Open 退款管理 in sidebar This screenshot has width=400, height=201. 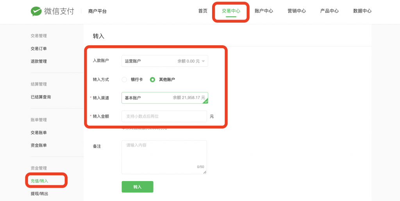39,61
